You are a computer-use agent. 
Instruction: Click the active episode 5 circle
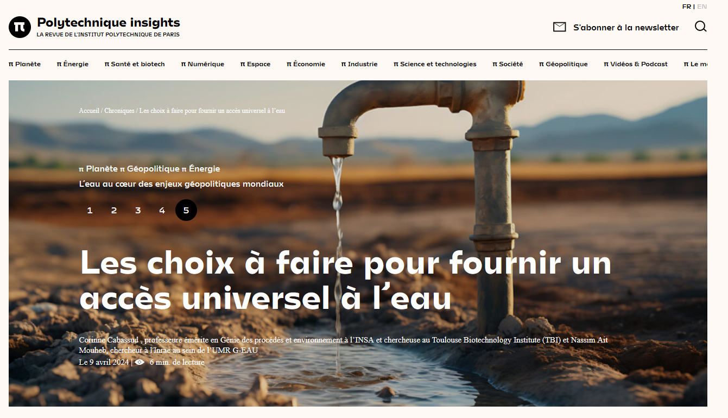[x=186, y=211]
